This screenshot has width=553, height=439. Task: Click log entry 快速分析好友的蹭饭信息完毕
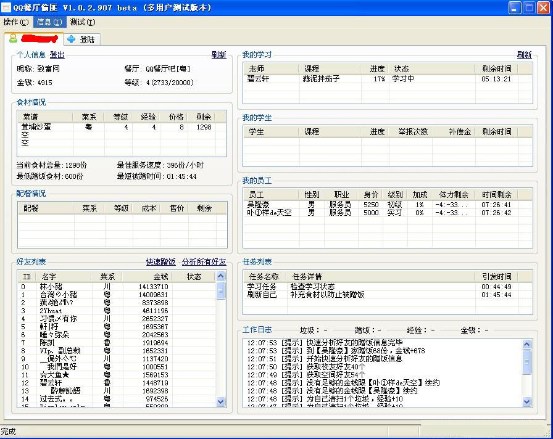325,342
